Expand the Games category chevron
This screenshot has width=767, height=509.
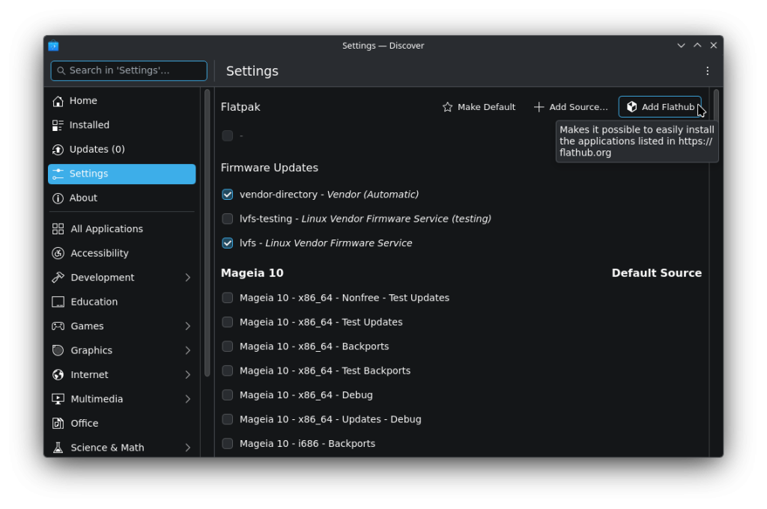tap(188, 326)
